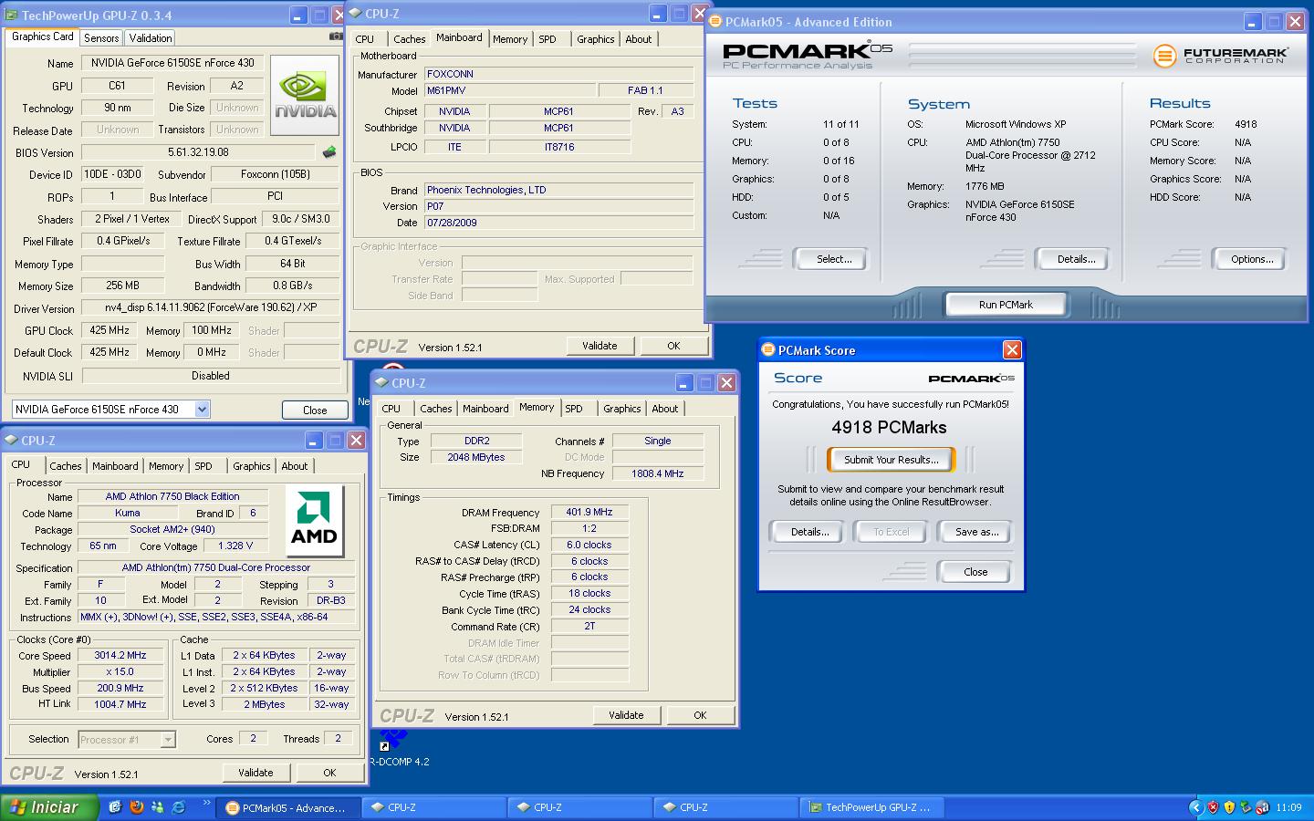Click Core Voltage value 1.328 V
The width and height of the screenshot is (1314, 821).
coord(235,546)
